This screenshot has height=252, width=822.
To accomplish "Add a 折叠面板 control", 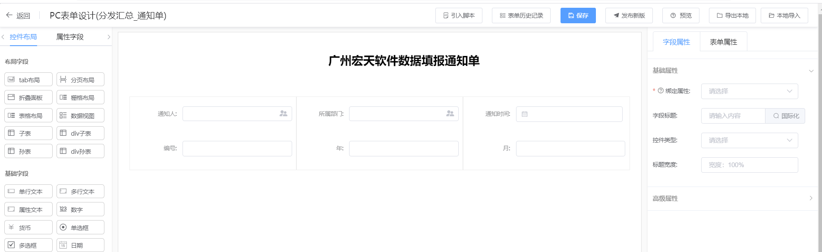I will click(28, 97).
